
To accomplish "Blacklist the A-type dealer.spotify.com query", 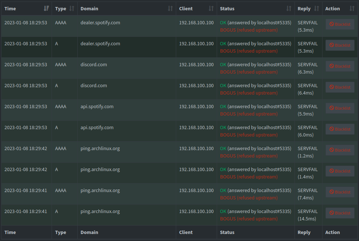I will [340, 45].
